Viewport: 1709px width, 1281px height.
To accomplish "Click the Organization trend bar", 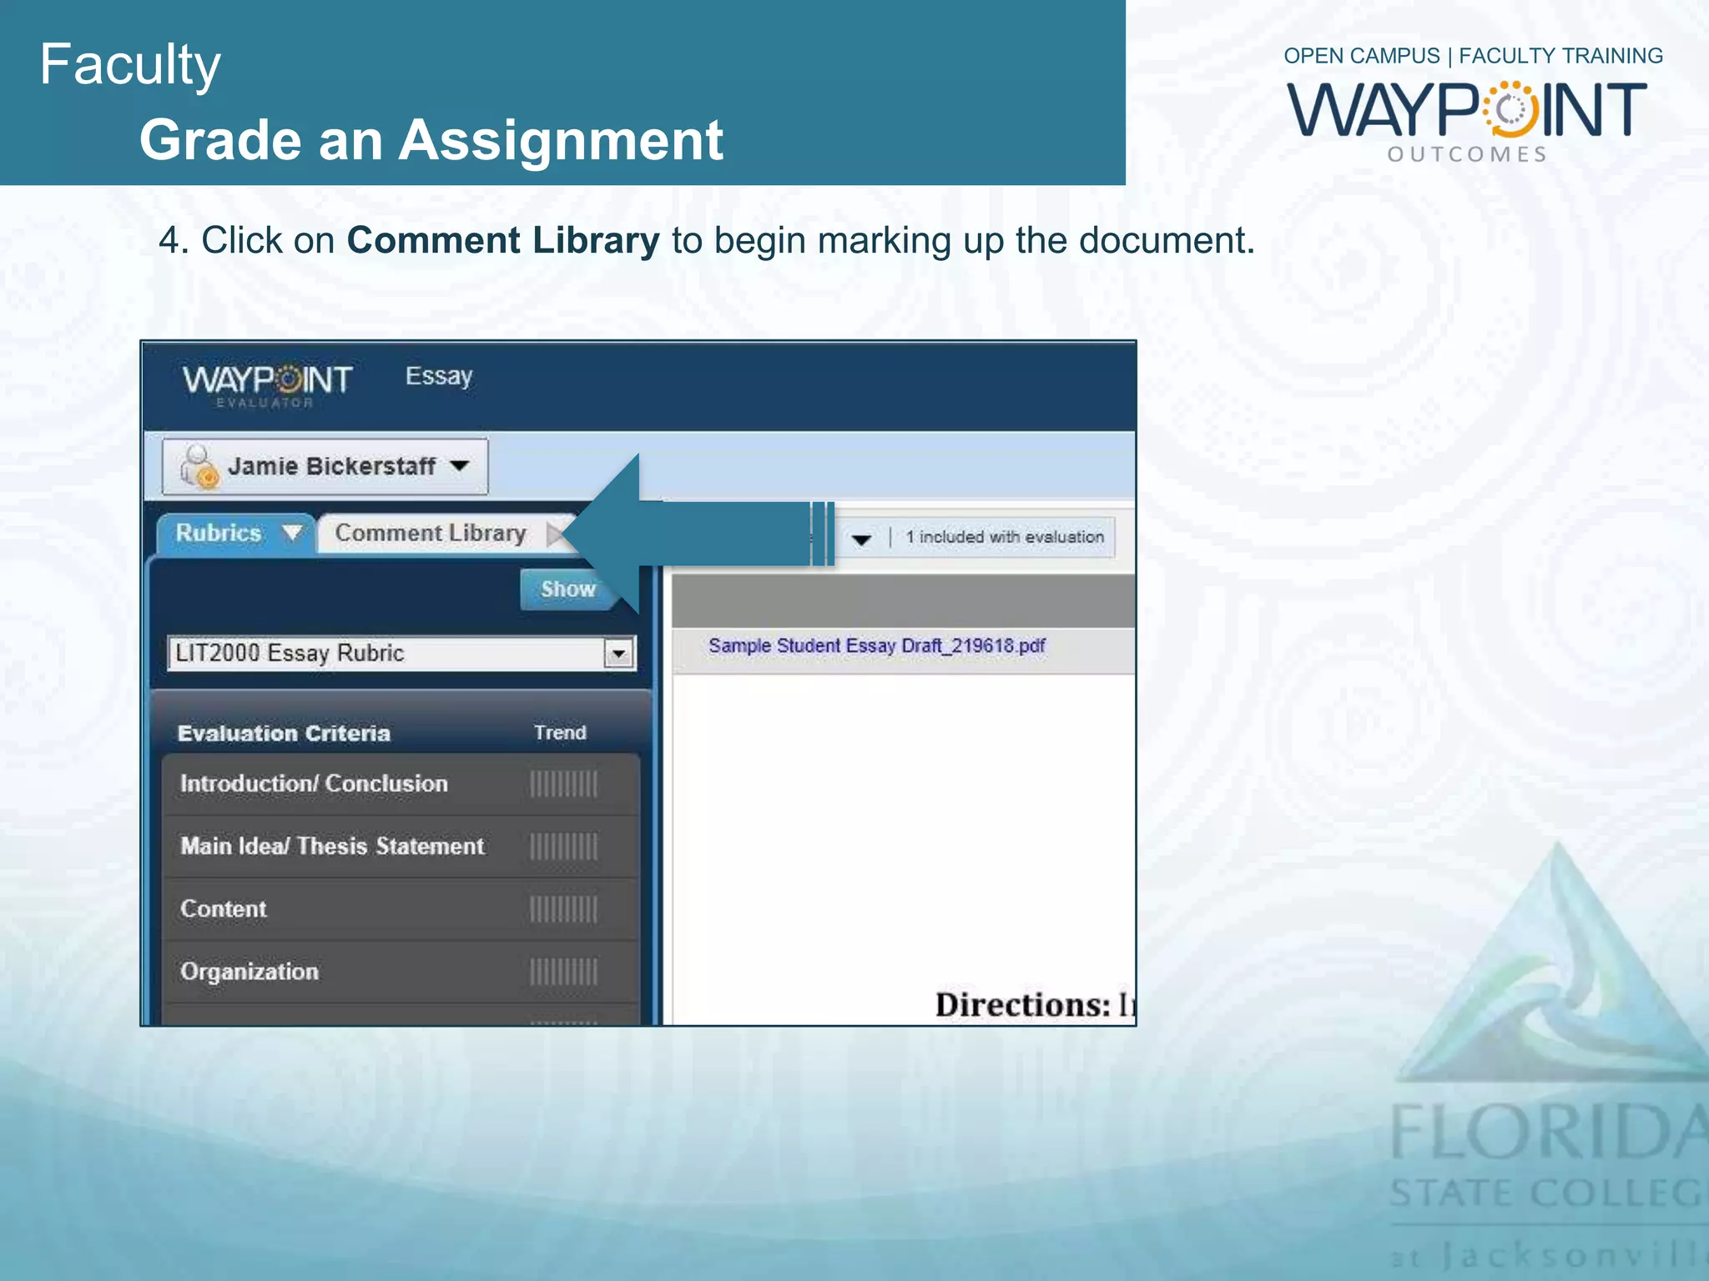I will (x=563, y=972).
